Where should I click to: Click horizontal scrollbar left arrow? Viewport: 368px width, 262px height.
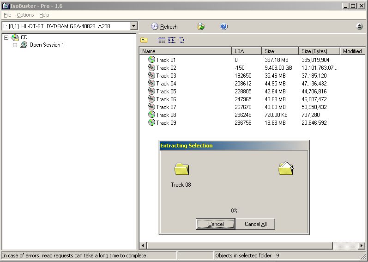tap(143, 246)
